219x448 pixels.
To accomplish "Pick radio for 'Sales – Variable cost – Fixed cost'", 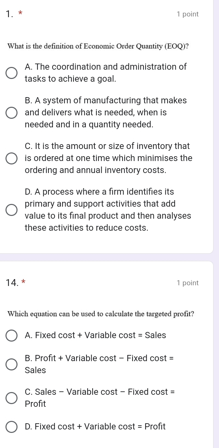I will tap(11, 398).
